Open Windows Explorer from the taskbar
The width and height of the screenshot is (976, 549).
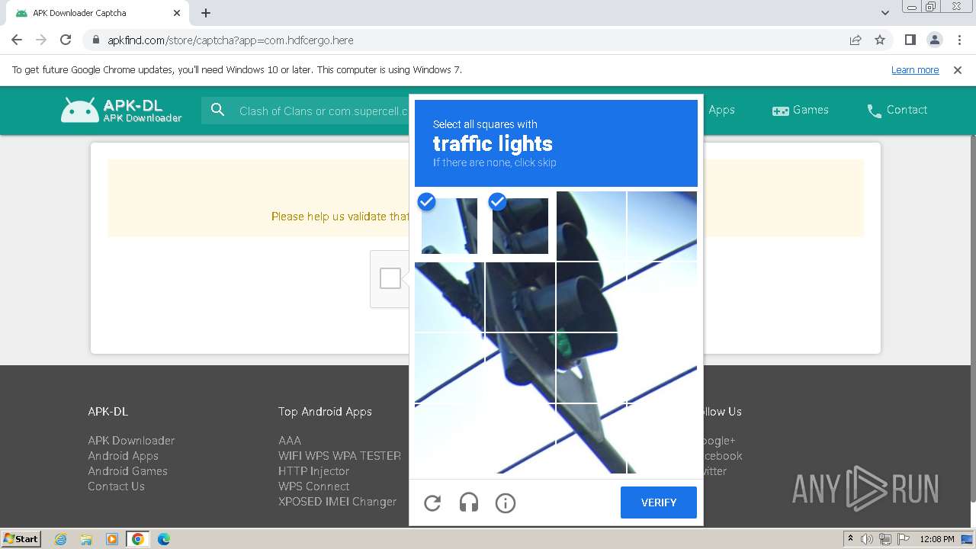pyautogui.click(x=86, y=539)
